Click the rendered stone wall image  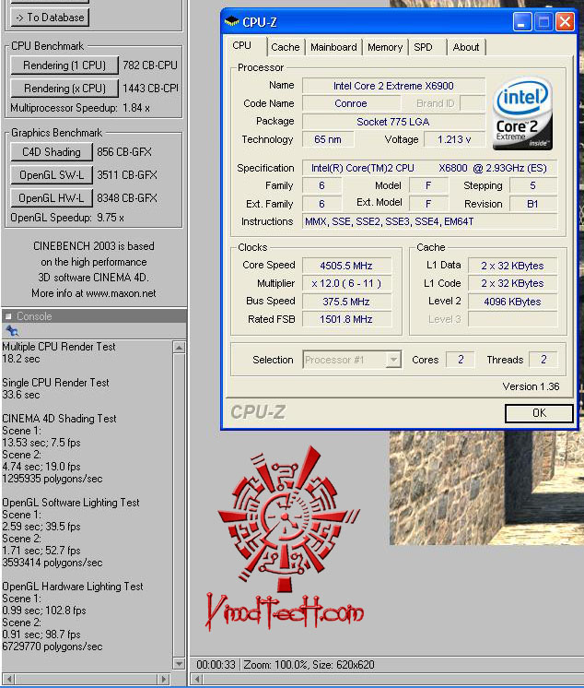[x=486, y=487]
